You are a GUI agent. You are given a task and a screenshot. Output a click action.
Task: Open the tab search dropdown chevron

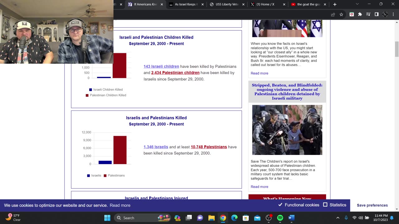[x=357, y=4]
